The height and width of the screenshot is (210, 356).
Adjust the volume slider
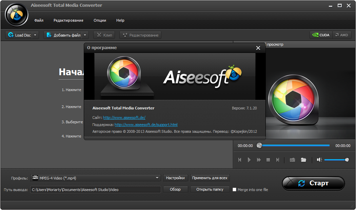[336, 160]
